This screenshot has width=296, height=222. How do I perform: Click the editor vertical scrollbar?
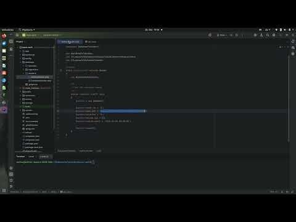tap(289, 99)
